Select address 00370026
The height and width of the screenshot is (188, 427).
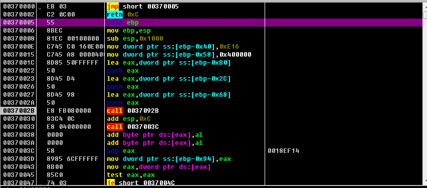click(19, 87)
